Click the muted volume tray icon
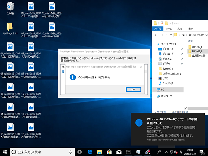Viewport: 208px width, 156px height. pos(176,152)
